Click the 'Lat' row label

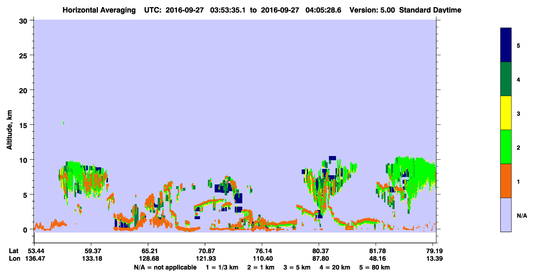tap(14, 251)
